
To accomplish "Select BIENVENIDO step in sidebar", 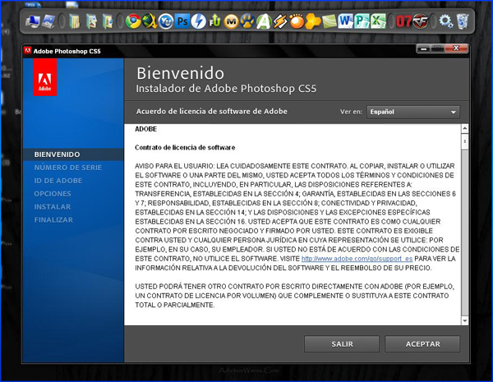I will point(57,154).
